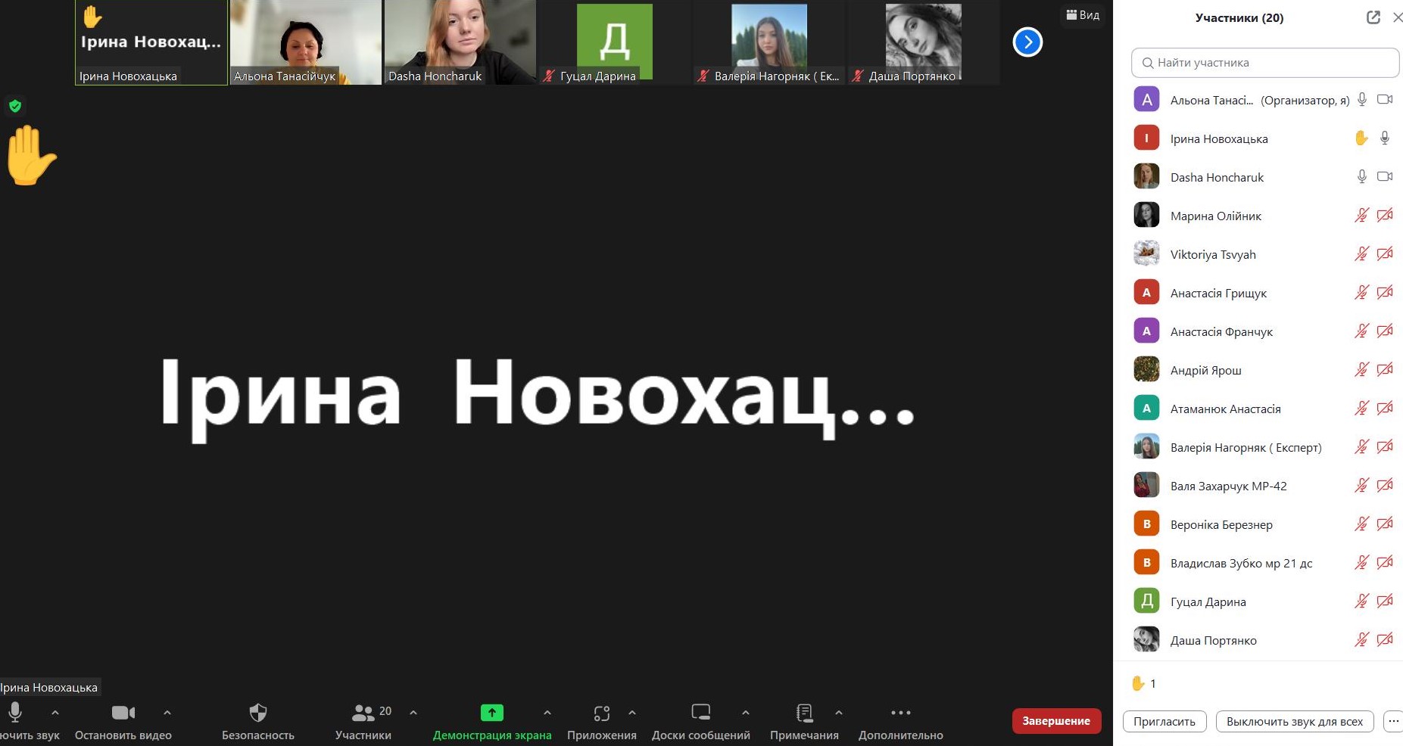Image resolution: width=1403 pixels, height=746 pixels.
Task: Click the Пригласить invite button
Action: [x=1164, y=722]
